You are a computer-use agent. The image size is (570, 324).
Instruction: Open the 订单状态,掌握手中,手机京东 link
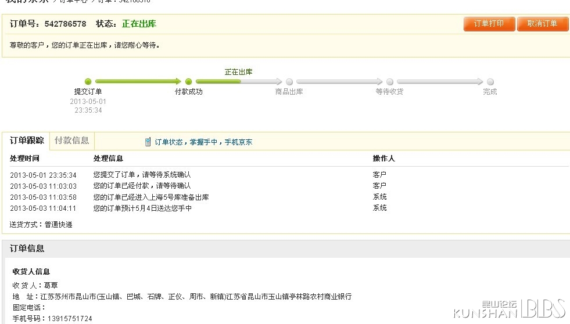[x=203, y=142]
